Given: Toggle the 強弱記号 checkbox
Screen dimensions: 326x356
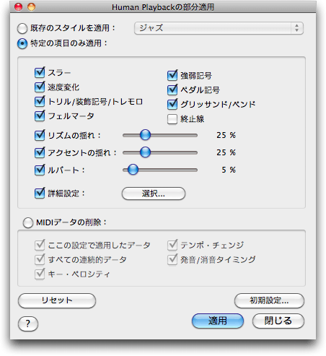Looking at the screenshot, I should click(172, 75).
